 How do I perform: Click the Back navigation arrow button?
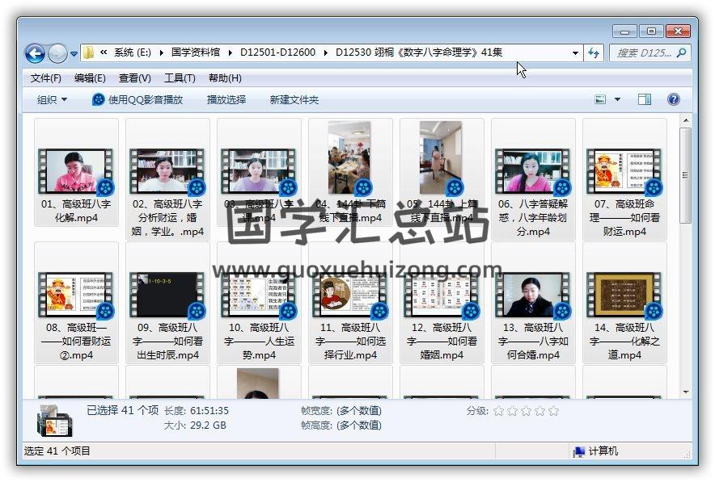coord(35,53)
